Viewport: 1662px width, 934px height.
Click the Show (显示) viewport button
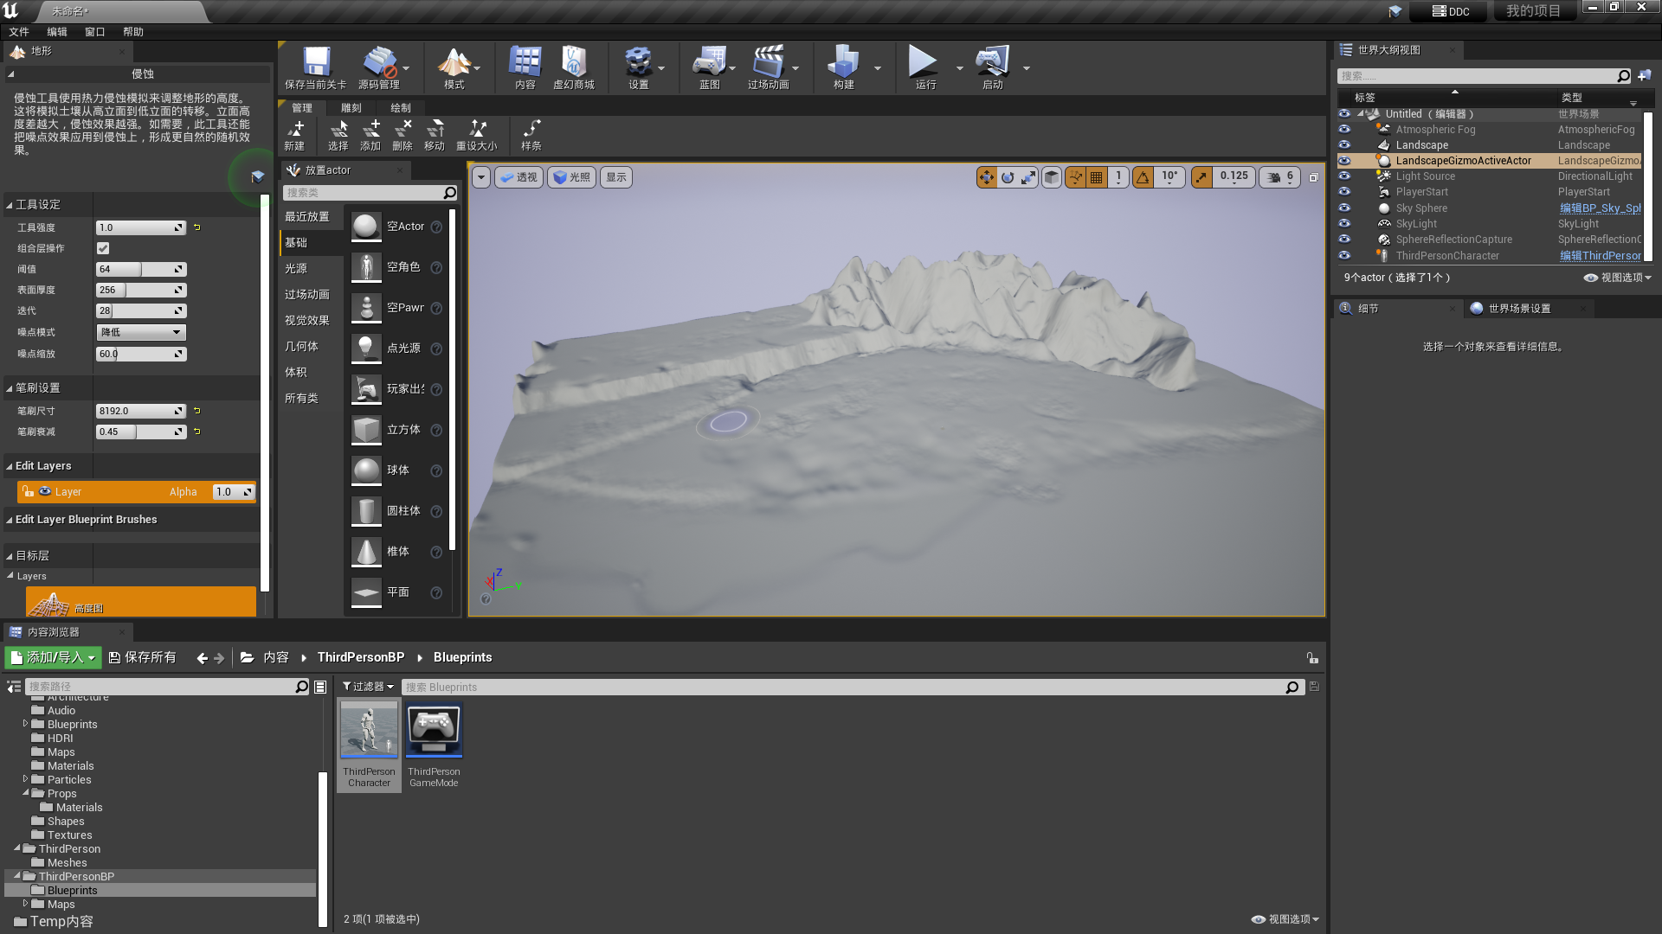(x=616, y=177)
